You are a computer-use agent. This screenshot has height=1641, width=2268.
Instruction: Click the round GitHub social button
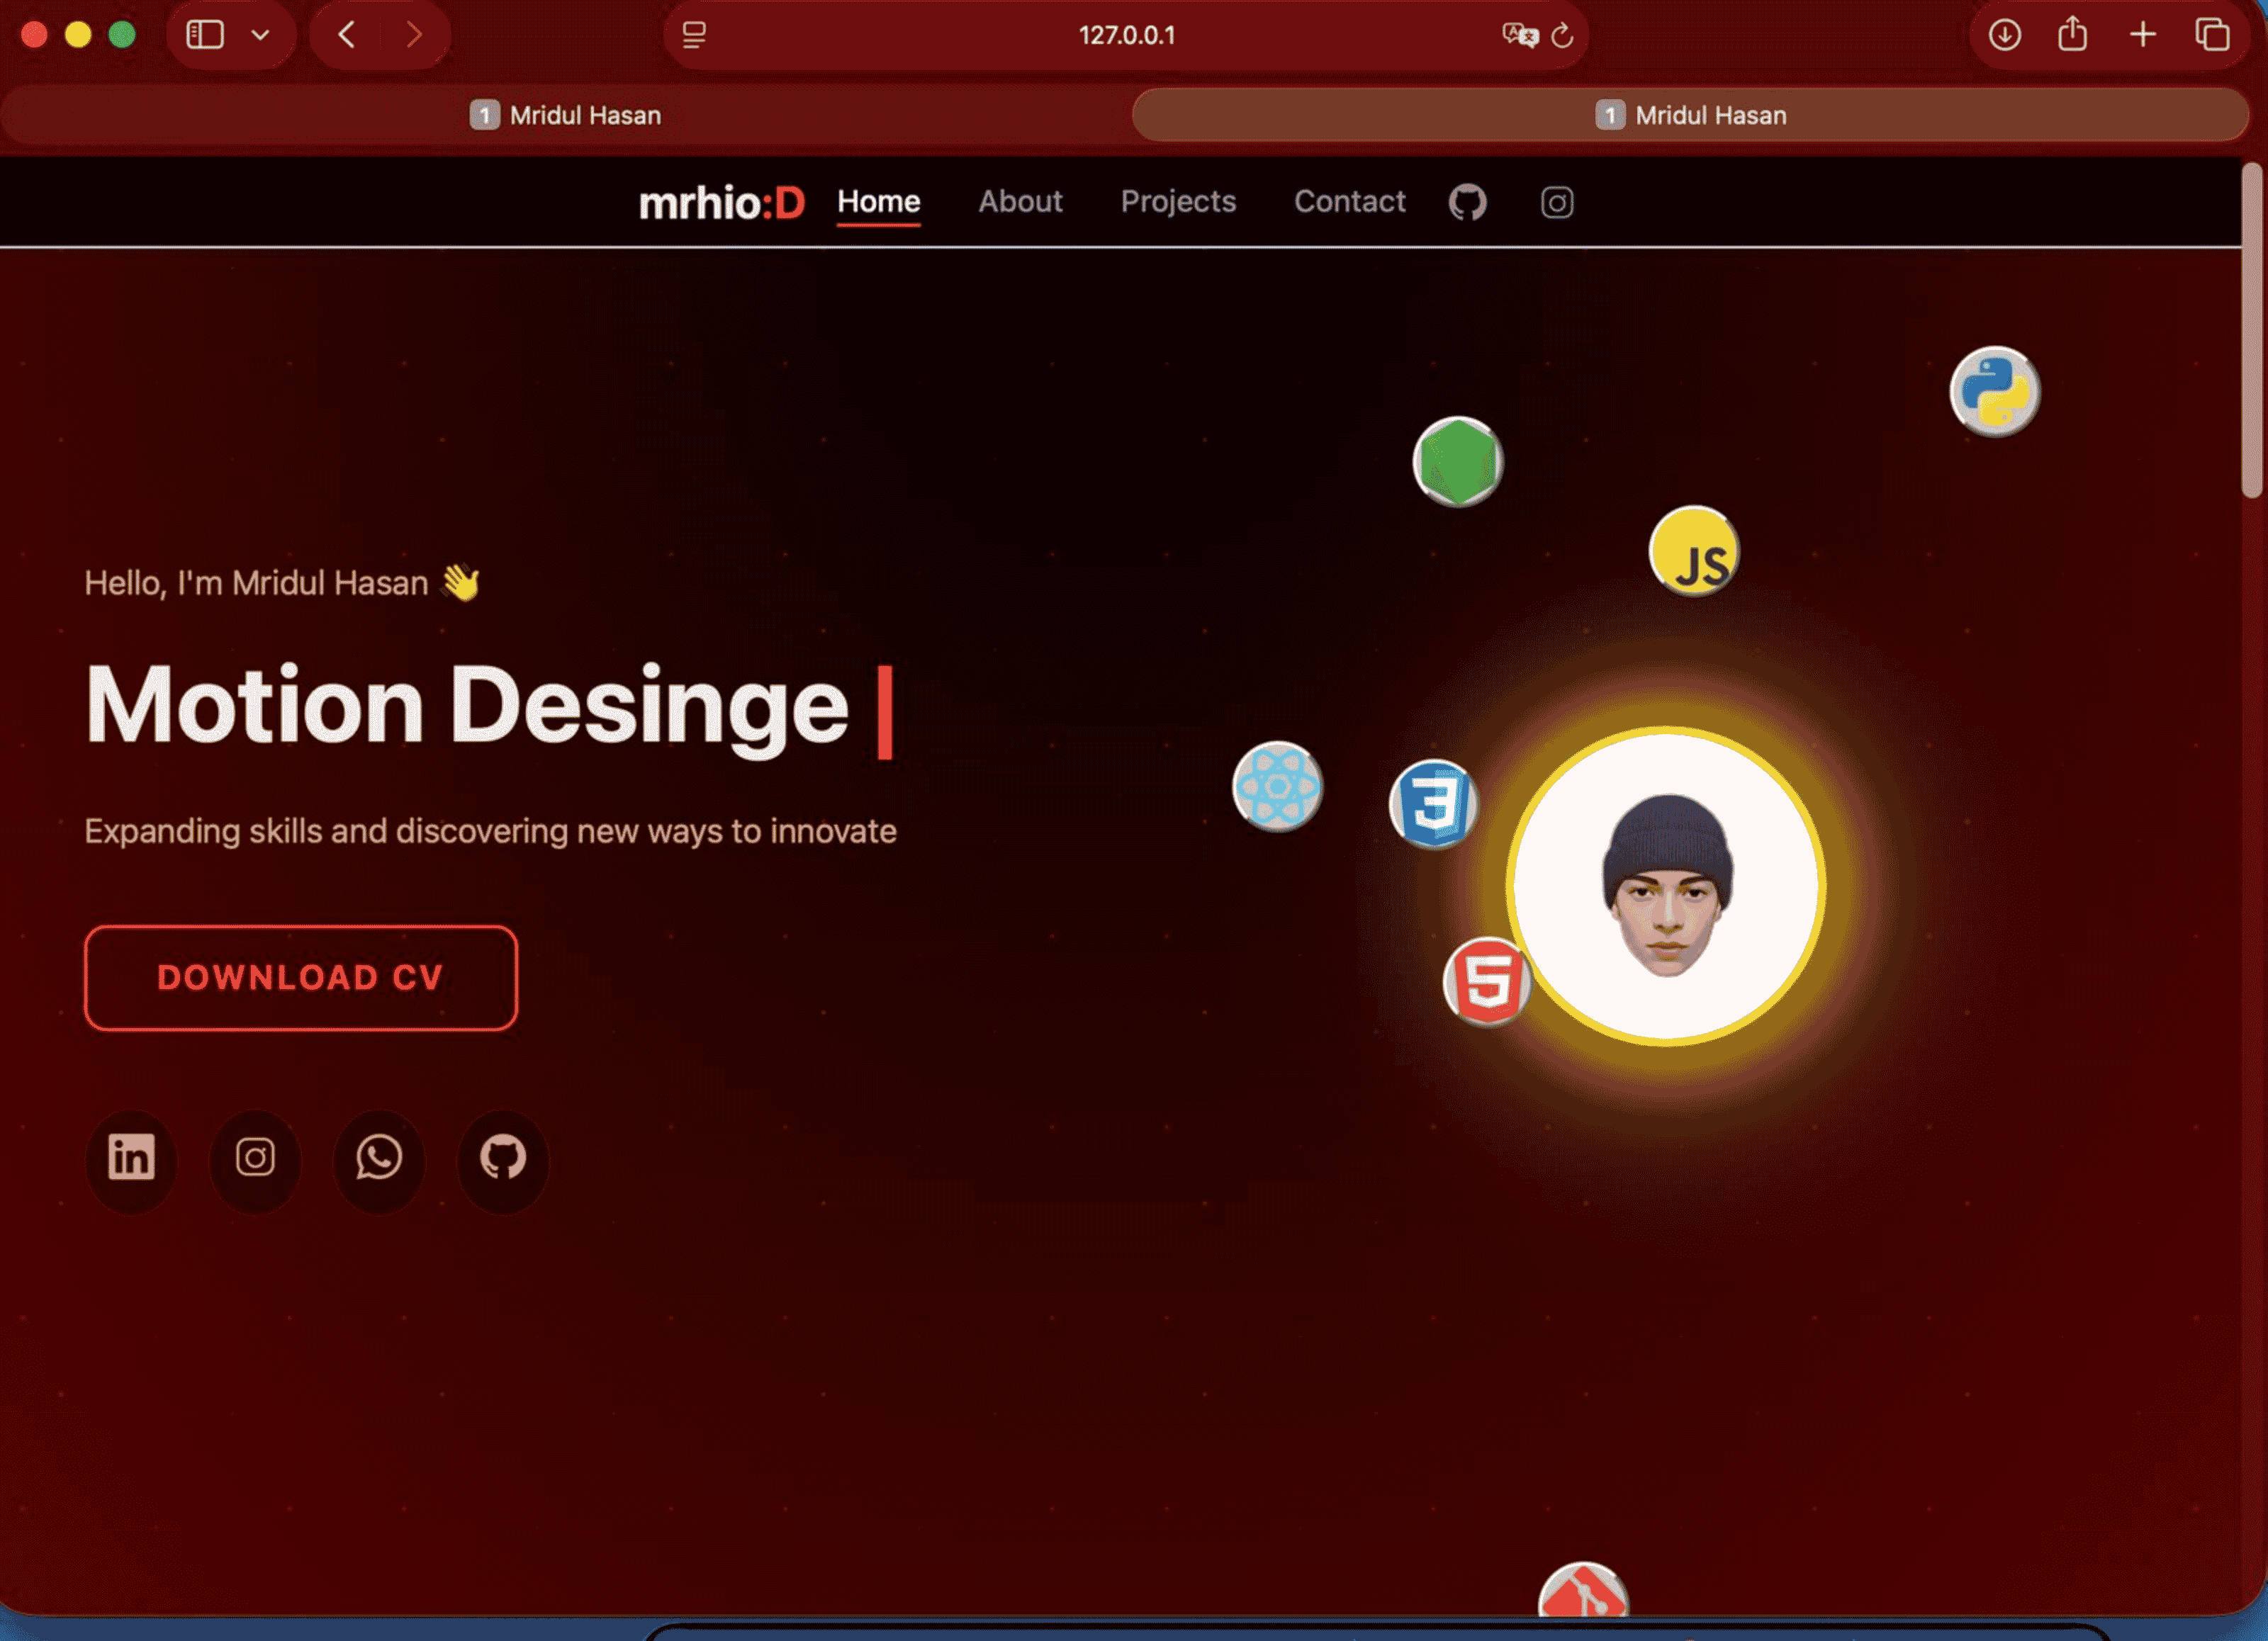pyautogui.click(x=502, y=1159)
